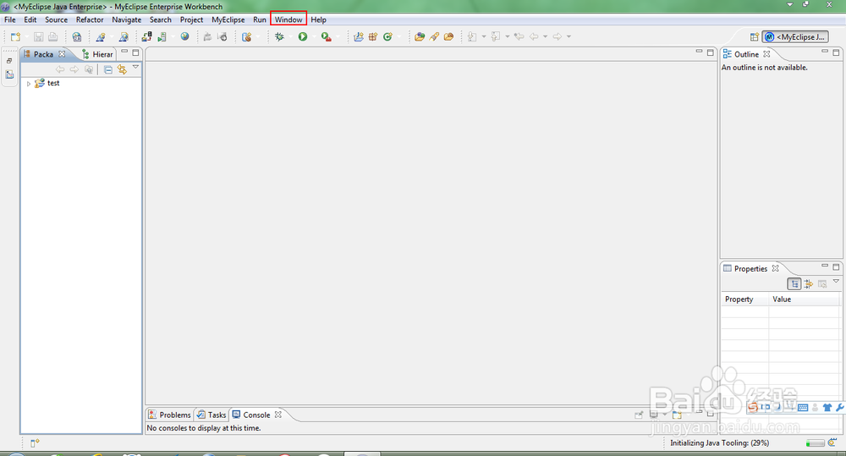Open Properties panel view menu triangle
The height and width of the screenshot is (456, 846).
pos(836,281)
